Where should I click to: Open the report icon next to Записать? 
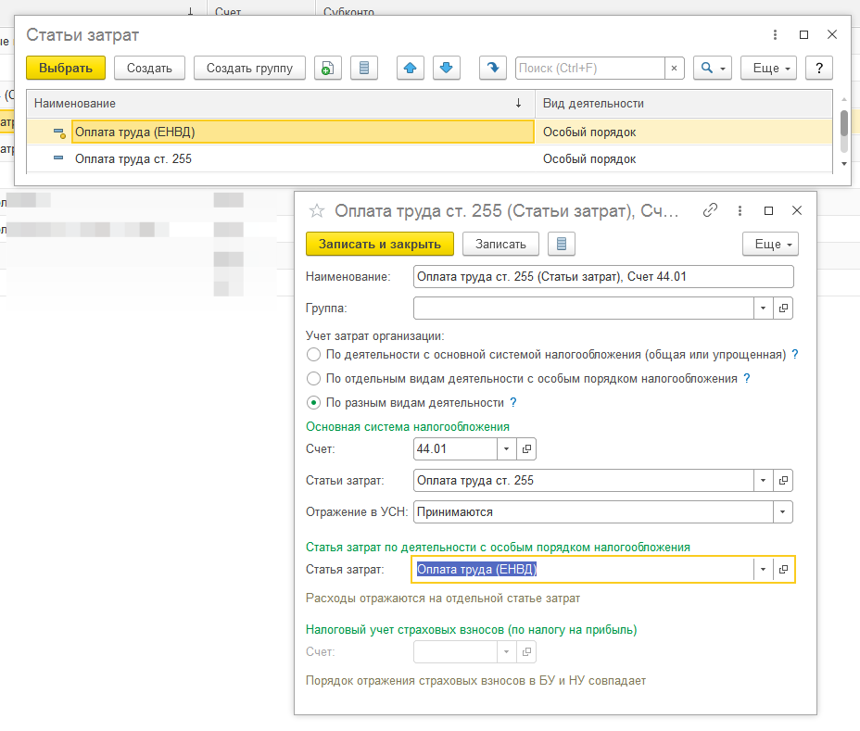pyautogui.click(x=562, y=244)
